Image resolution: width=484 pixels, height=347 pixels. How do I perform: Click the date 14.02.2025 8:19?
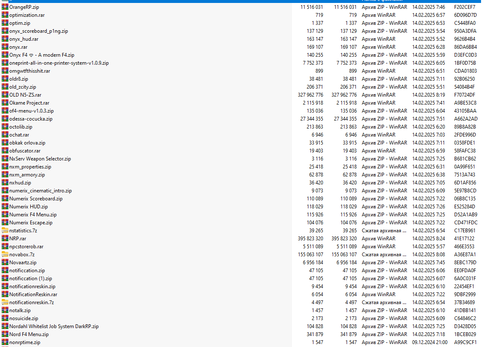pos(429,95)
